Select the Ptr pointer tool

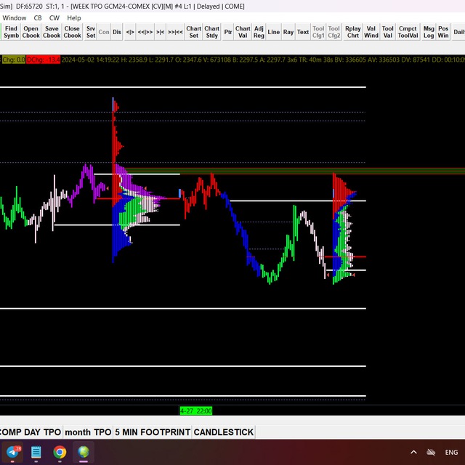227,32
